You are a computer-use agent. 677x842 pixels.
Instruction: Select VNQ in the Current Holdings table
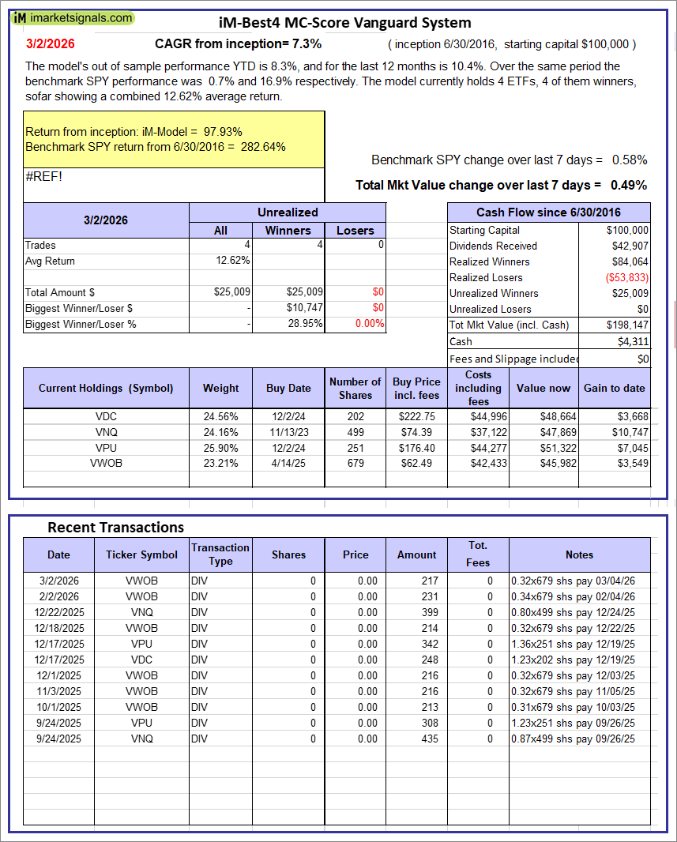[106, 432]
